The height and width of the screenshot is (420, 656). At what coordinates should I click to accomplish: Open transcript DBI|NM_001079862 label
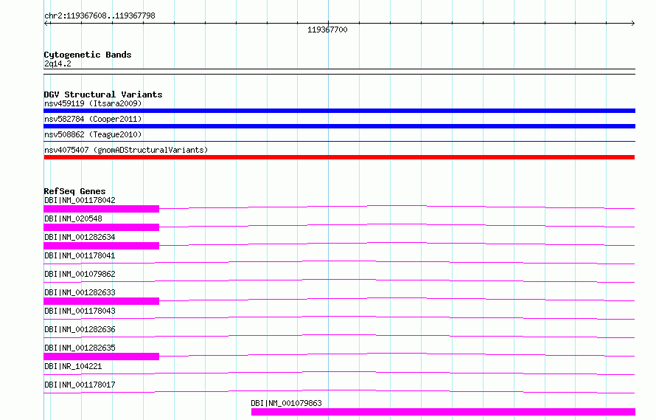coord(80,274)
